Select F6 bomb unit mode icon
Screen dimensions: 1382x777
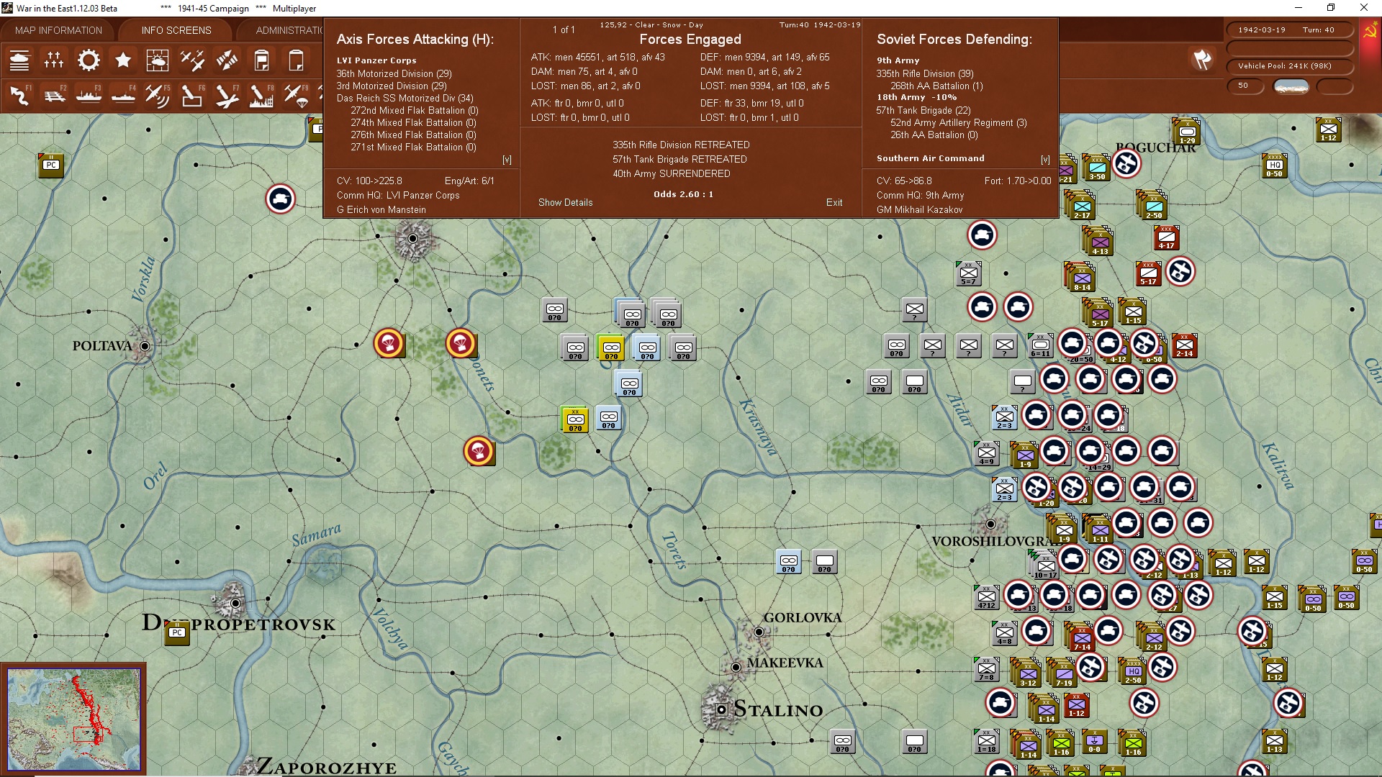(x=192, y=95)
